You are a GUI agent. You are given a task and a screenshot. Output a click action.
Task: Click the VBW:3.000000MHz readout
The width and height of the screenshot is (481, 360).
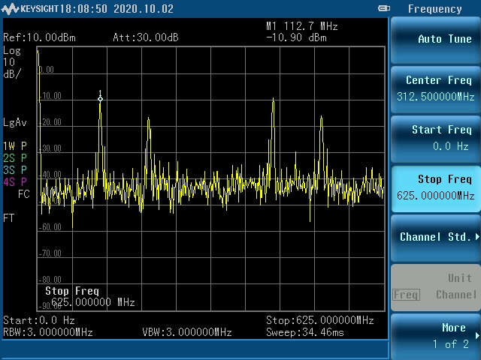(x=187, y=332)
